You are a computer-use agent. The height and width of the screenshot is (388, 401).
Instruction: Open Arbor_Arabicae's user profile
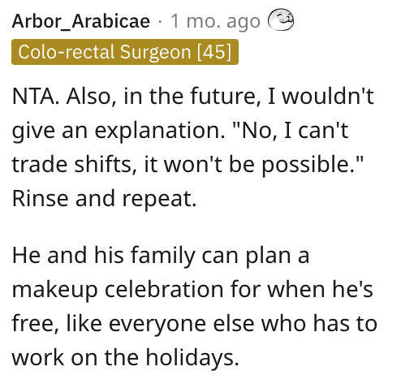pos(81,21)
